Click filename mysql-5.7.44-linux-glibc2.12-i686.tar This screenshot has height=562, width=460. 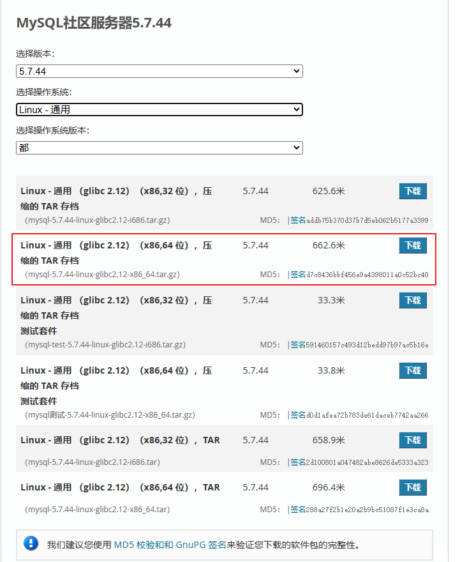click(93, 462)
